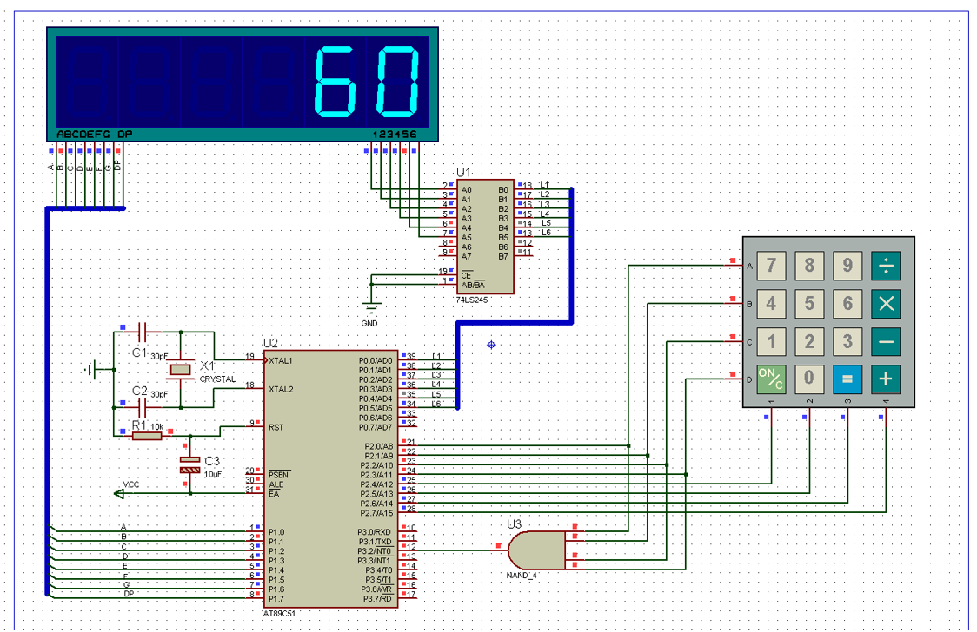
Task: Click the RST pin label
Action: click(x=276, y=427)
